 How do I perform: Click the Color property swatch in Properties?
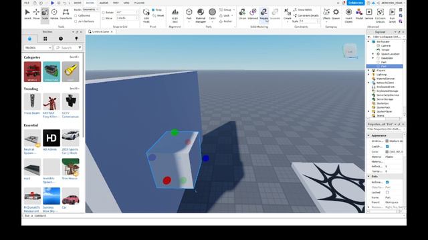[x=387, y=151]
